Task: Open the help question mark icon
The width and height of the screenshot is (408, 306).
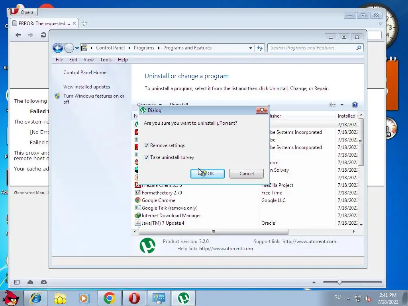Action: point(355,105)
